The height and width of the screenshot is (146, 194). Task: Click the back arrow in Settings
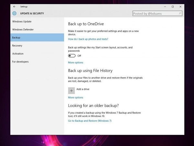point(14,6)
